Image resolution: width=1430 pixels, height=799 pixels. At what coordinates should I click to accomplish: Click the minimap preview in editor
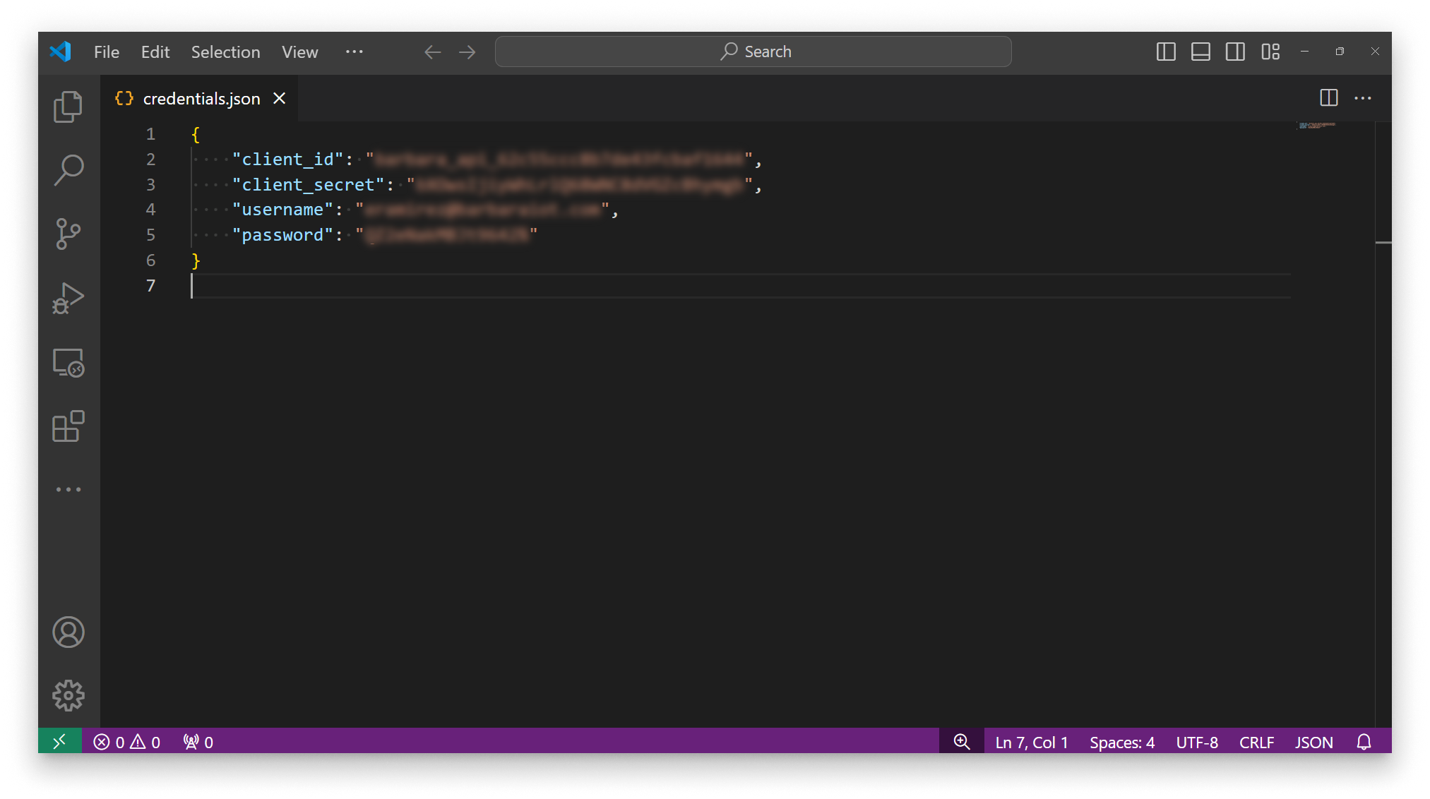click(1317, 126)
